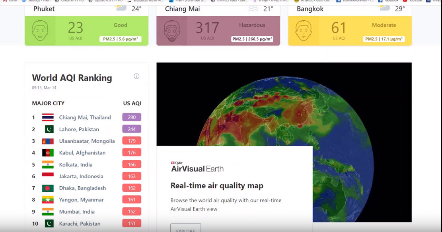Click the Hazardous status label
Image resolution: width=442 pixels, height=232 pixels.
pyautogui.click(x=252, y=25)
